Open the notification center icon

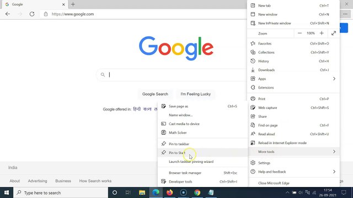(344, 193)
